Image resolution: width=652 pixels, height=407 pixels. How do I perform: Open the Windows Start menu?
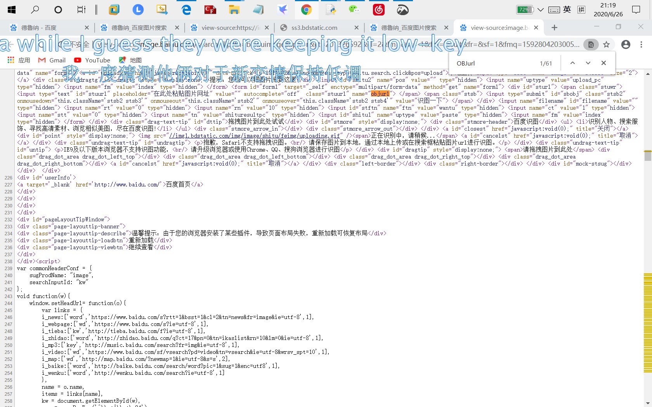coord(12,10)
